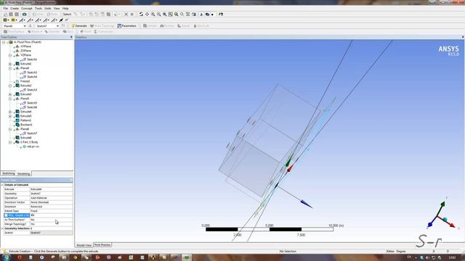The height and width of the screenshot is (261, 465).
Task: Select Extrude6 in tree outline
Action: coord(26,138)
